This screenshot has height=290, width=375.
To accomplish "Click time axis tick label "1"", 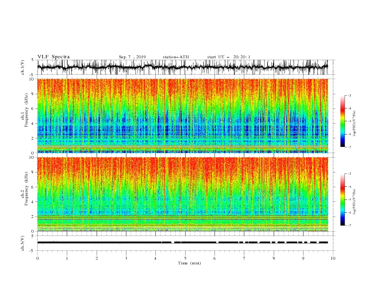I will [x=67, y=258].
